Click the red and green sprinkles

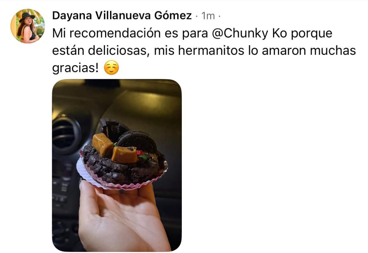[142, 155]
